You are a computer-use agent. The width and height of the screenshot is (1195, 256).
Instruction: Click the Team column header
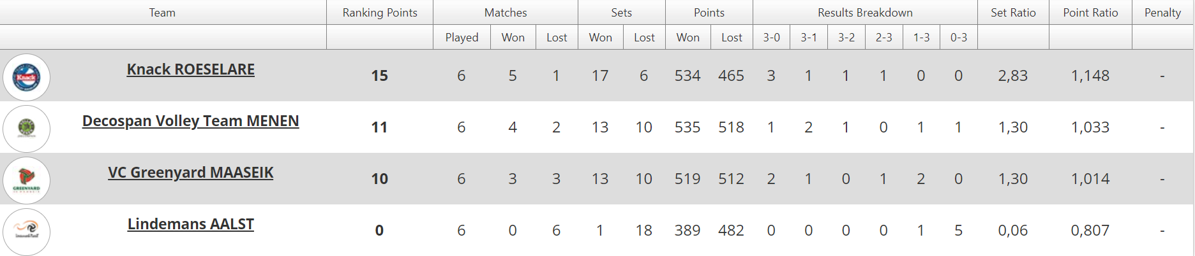click(162, 13)
